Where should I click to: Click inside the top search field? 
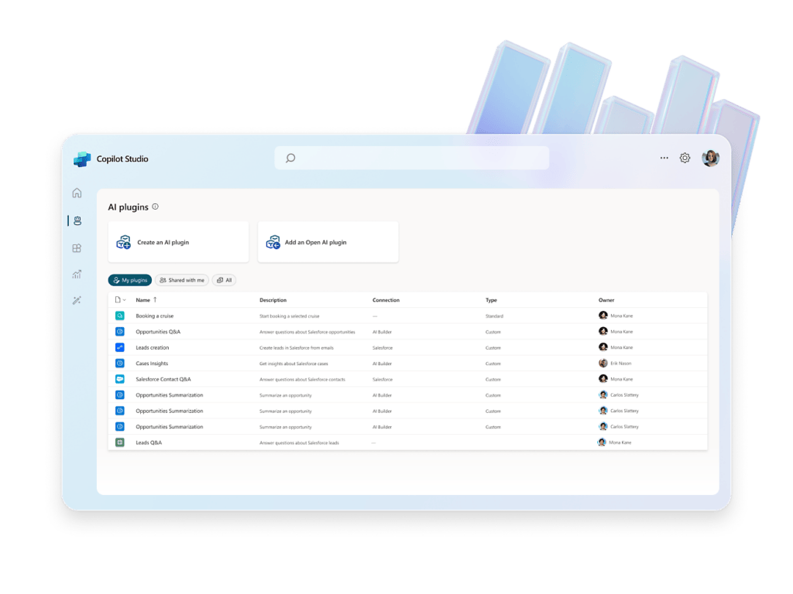(412, 158)
